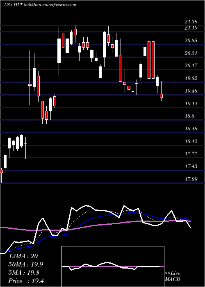The image size is (205, 287).
Task: Click the 20.51 price level label
Action: (x=191, y=53)
